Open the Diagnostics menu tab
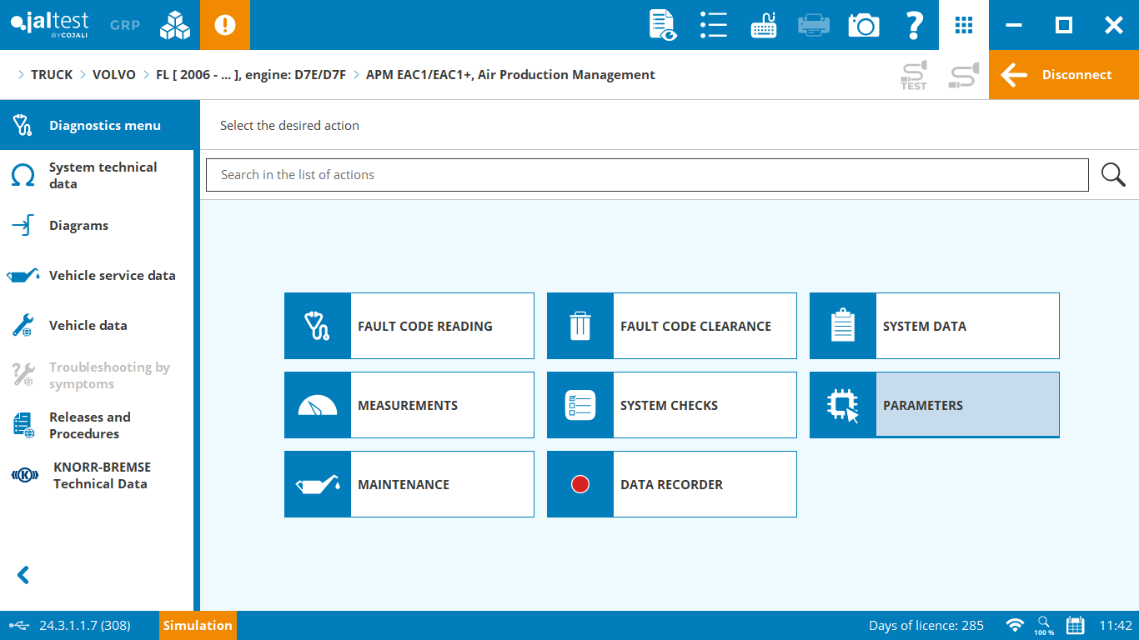Screen dimensions: 1139x640 point(100,125)
